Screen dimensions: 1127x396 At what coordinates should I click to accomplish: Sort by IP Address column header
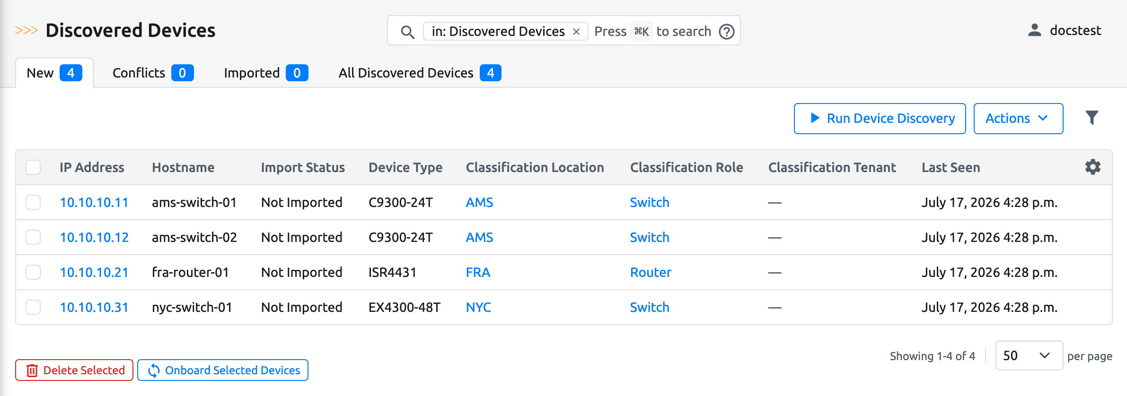pyautogui.click(x=92, y=168)
